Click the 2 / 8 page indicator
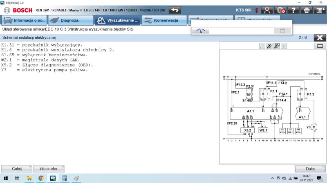 (x=302, y=37)
